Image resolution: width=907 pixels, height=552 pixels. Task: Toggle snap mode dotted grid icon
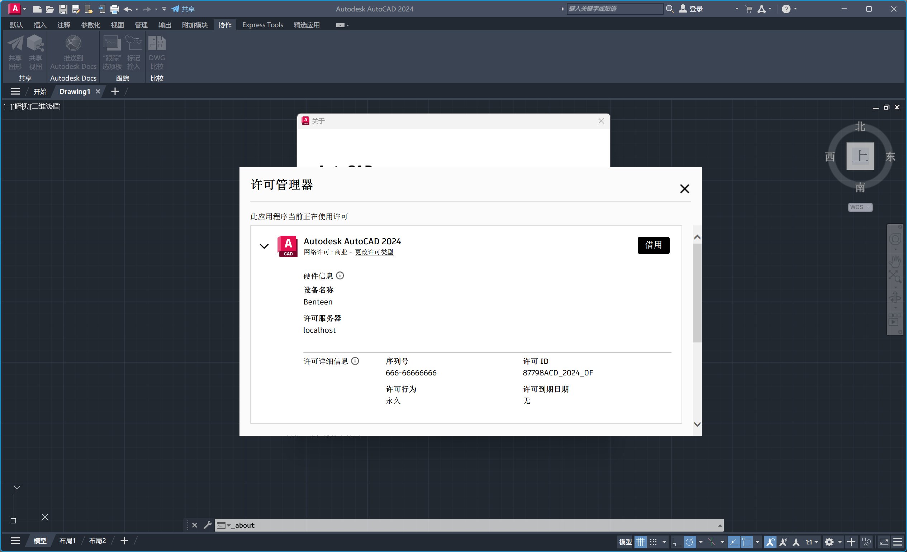(654, 542)
